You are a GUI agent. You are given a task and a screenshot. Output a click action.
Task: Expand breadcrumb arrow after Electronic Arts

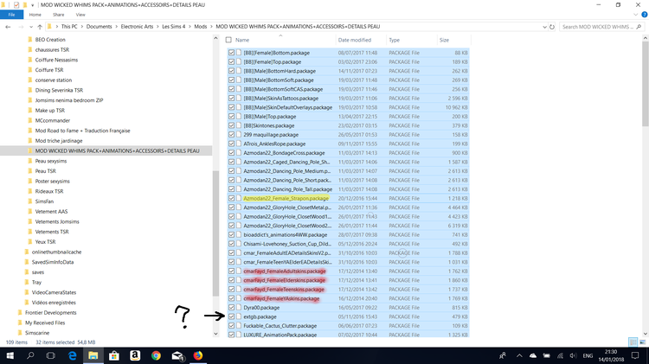coord(157,27)
